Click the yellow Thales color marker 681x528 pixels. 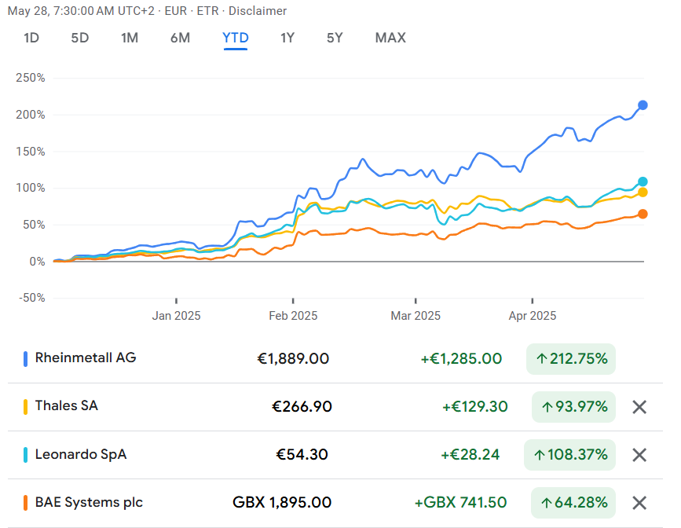coord(26,407)
